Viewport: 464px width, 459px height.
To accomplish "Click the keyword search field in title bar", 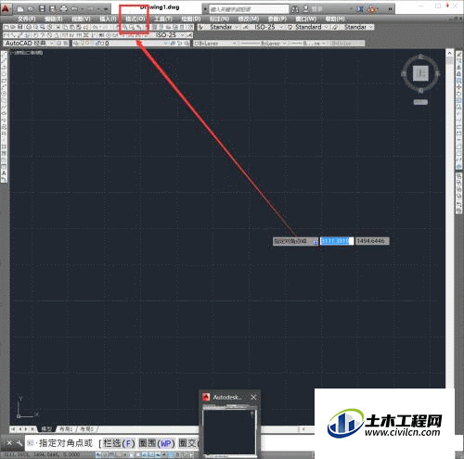I will [x=249, y=9].
